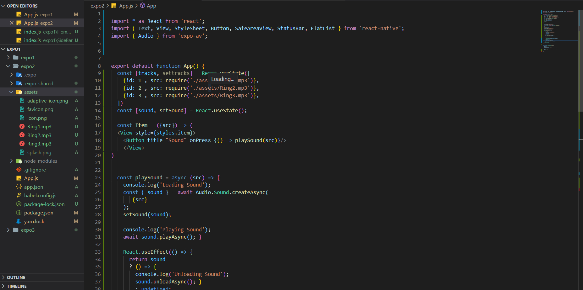Click the package.json Node icon
This screenshot has width=583, height=290.
pos(19,213)
